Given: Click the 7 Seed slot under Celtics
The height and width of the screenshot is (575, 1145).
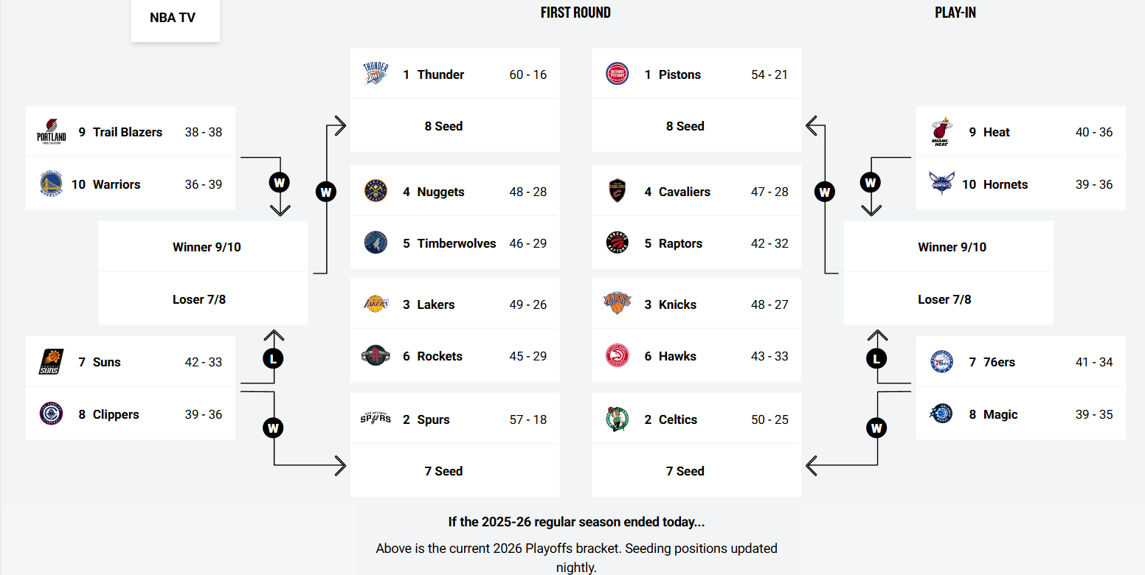Looking at the screenshot, I should point(685,471).
